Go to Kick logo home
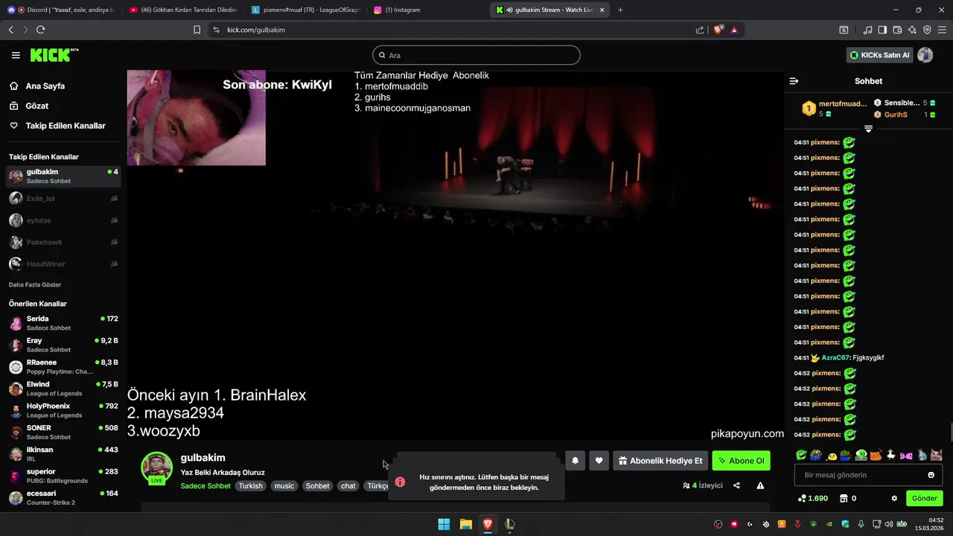 [54, 55]
